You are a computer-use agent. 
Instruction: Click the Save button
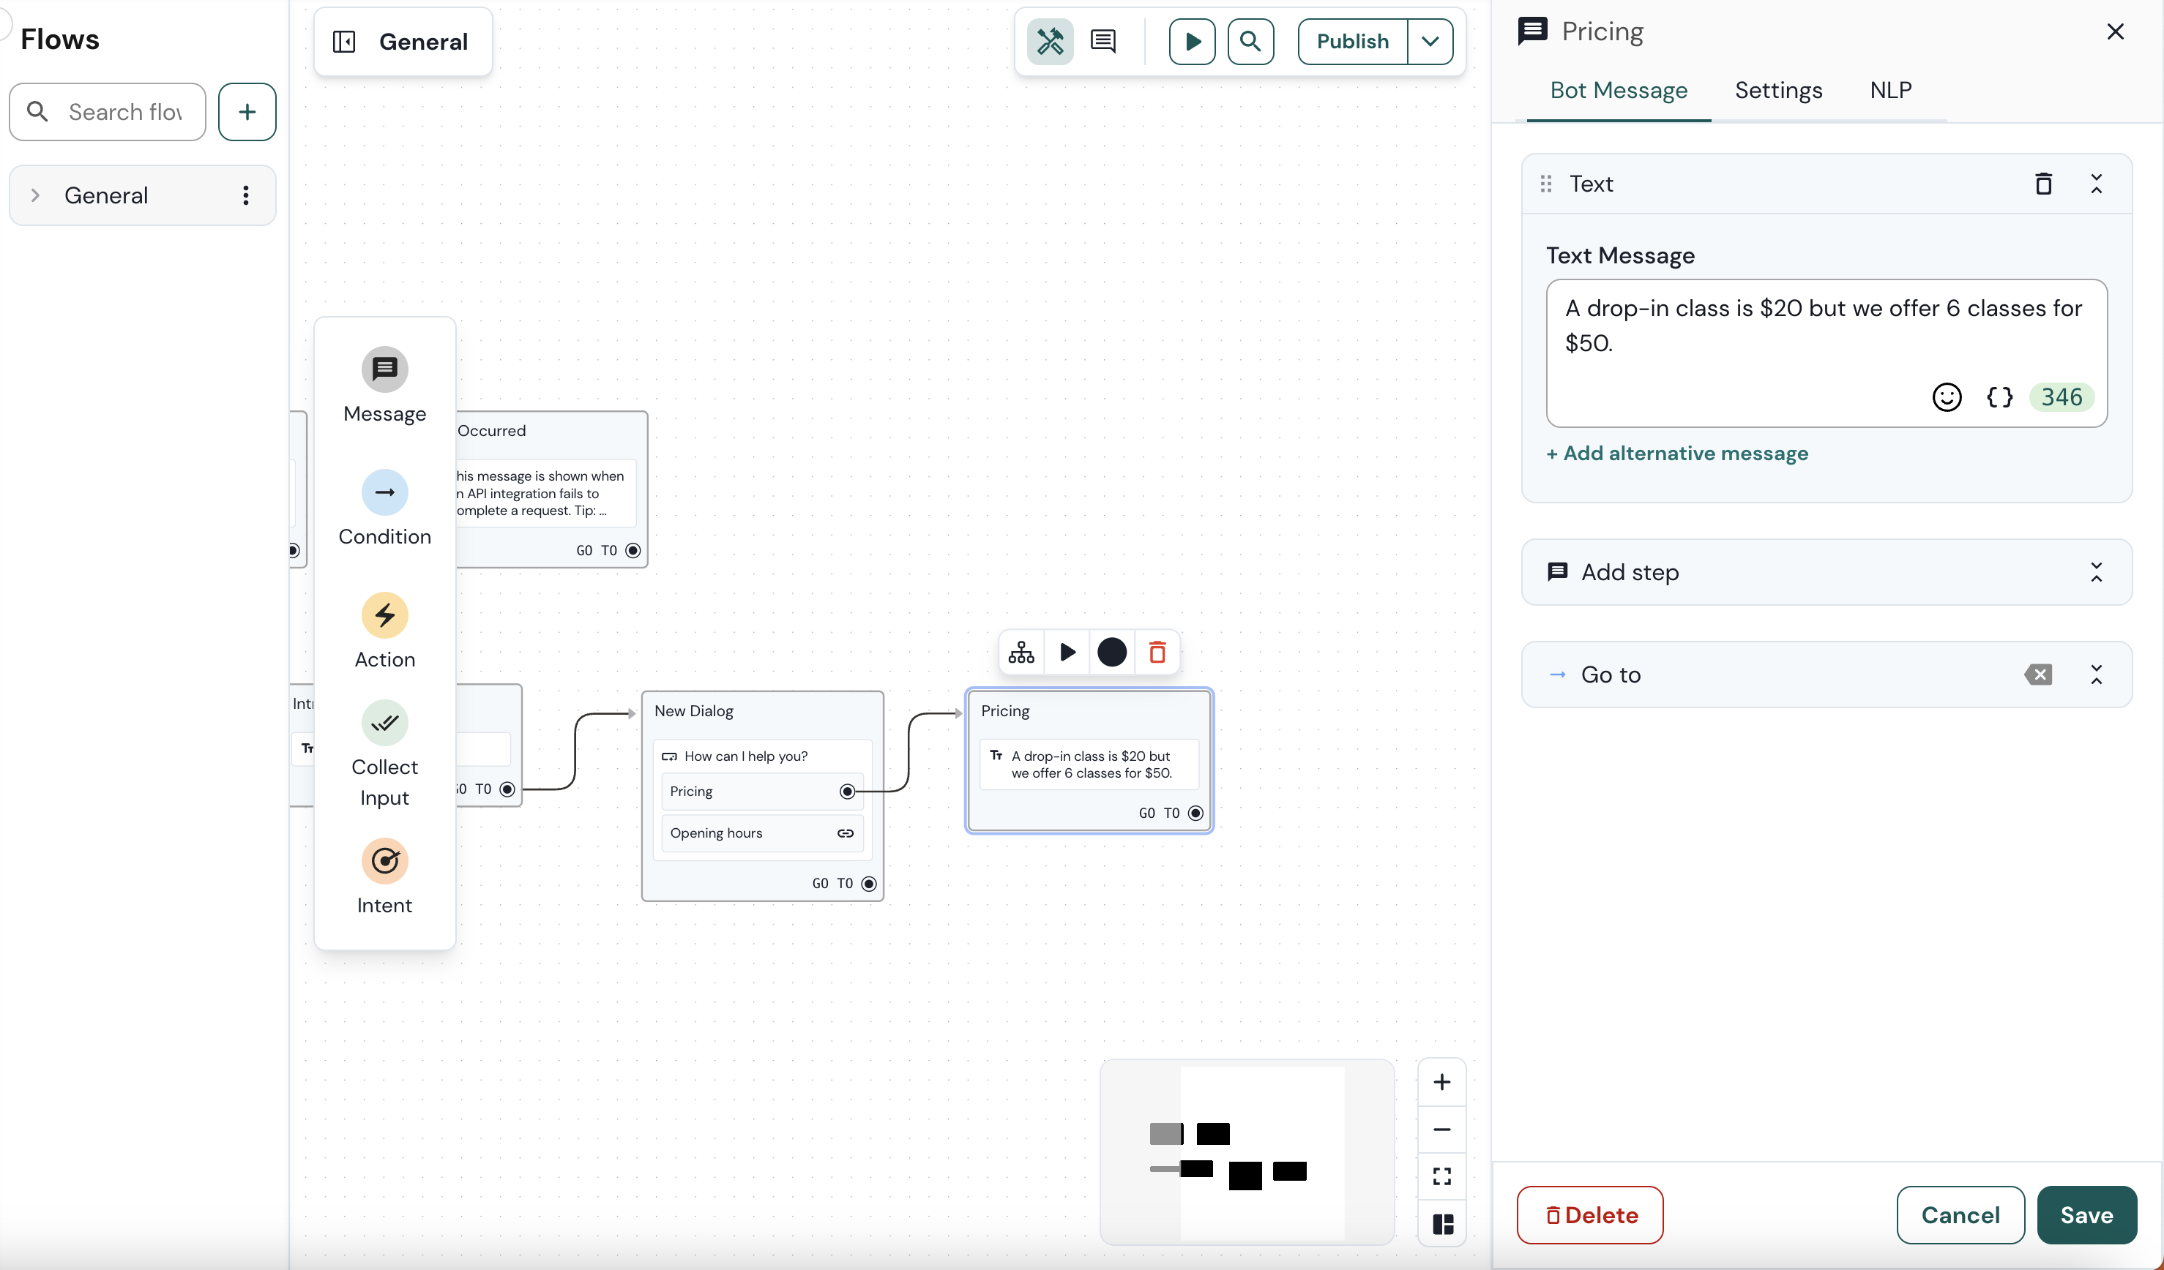coord(2088,1215)
